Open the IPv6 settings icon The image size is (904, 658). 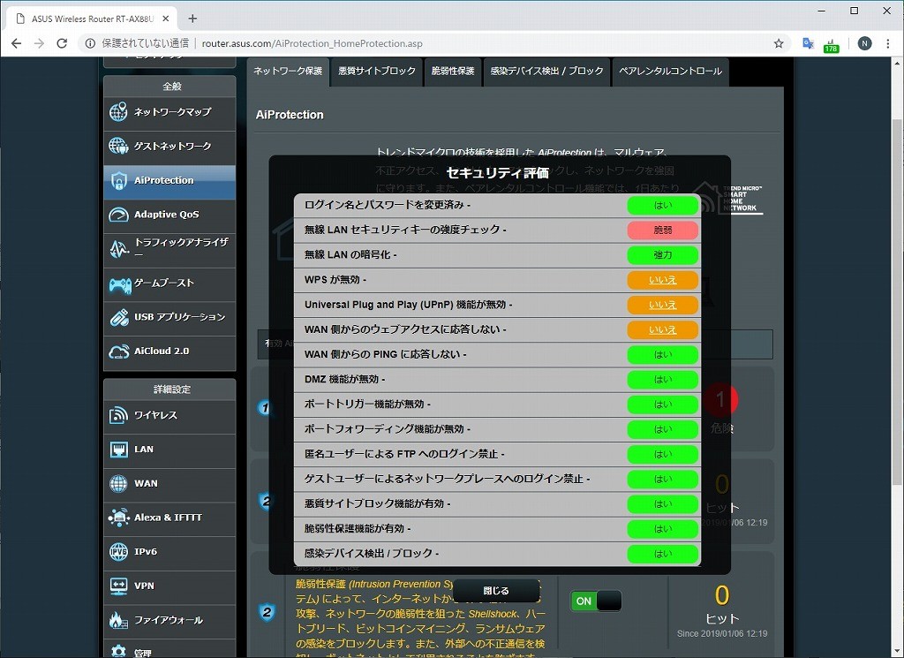click(118, 552)
